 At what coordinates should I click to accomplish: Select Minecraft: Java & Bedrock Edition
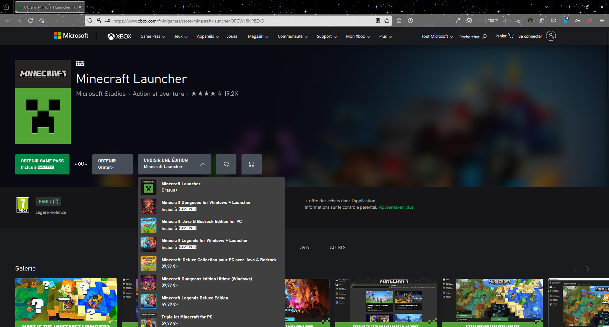tap(211, 225)
